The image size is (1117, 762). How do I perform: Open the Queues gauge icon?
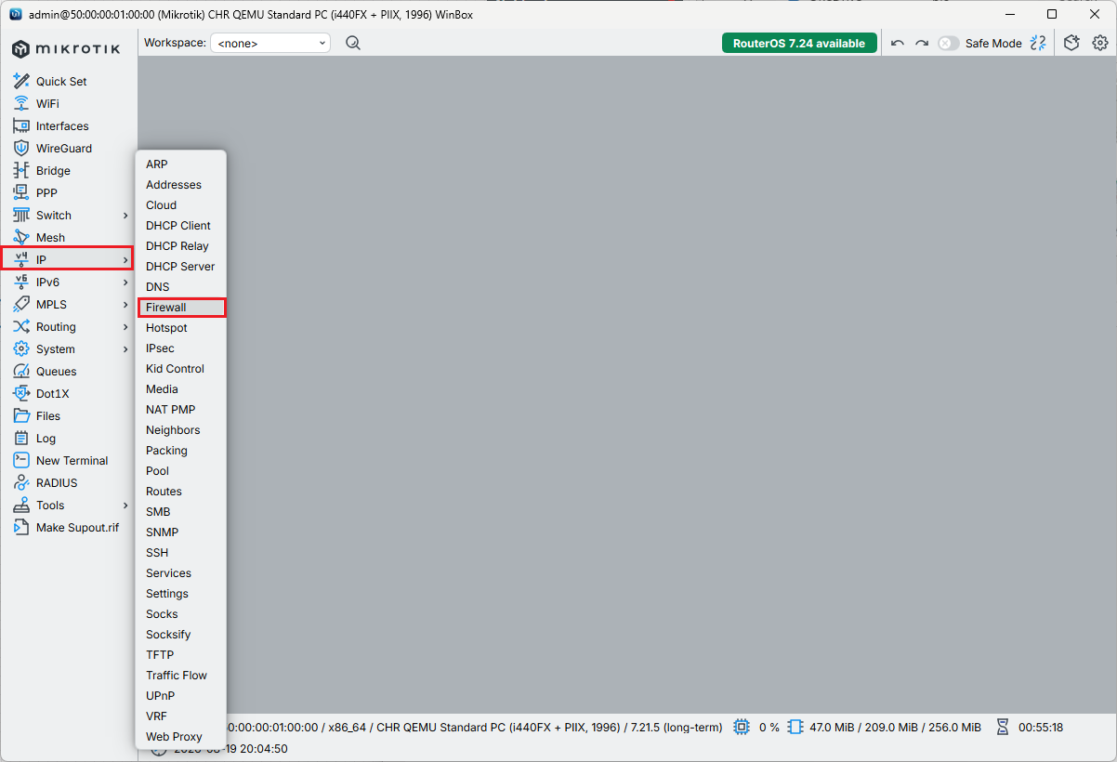click(x=21, y=371)
